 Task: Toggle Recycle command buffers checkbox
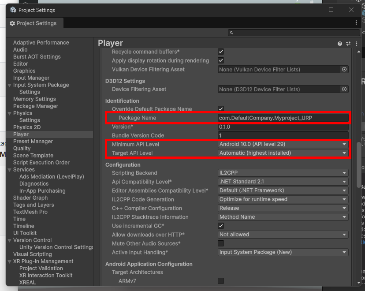click(x=221, y=52)
